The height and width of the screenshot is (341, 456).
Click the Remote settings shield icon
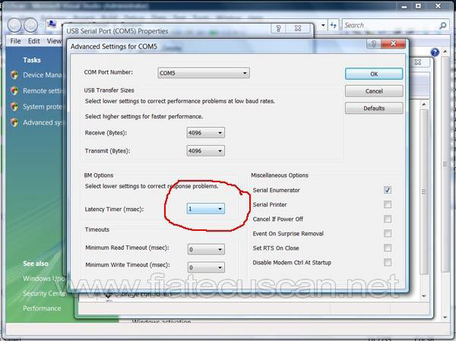[14, 91]
